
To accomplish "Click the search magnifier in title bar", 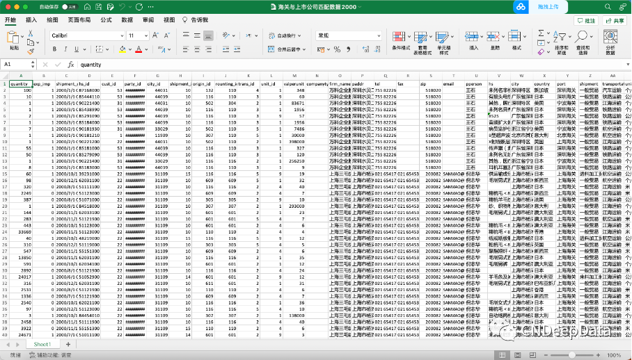I will (x=608, y=7).
